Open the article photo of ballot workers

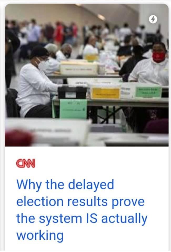(x=87, y=75)
